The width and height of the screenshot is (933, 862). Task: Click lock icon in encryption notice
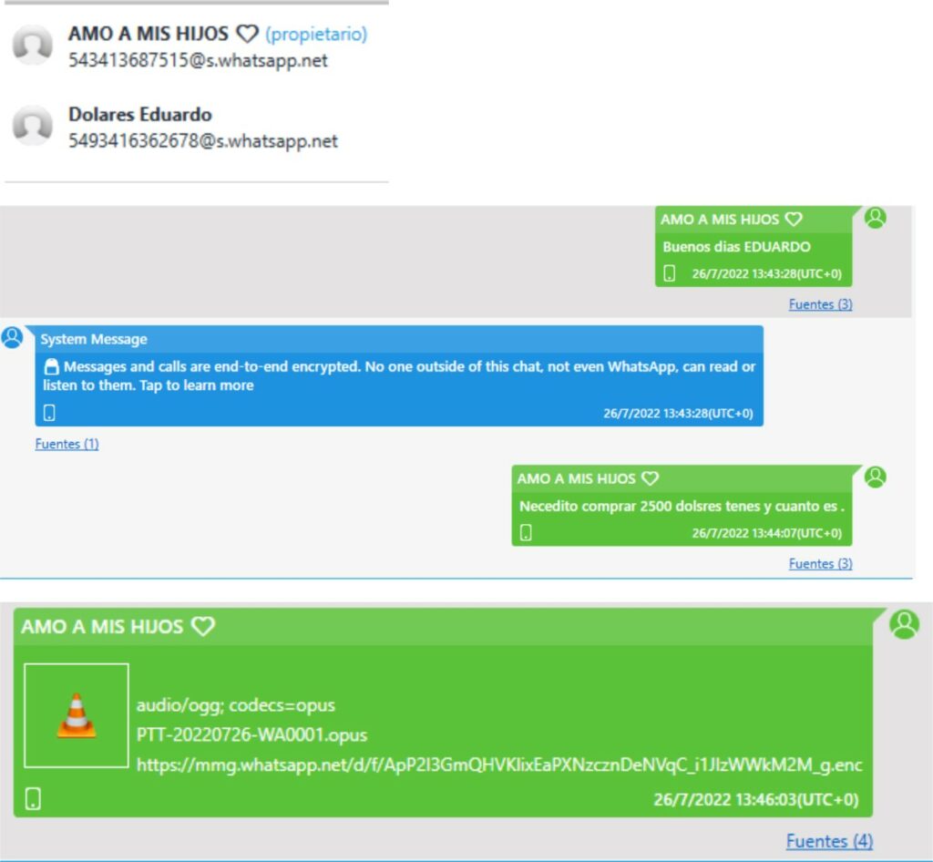[52, 366]
